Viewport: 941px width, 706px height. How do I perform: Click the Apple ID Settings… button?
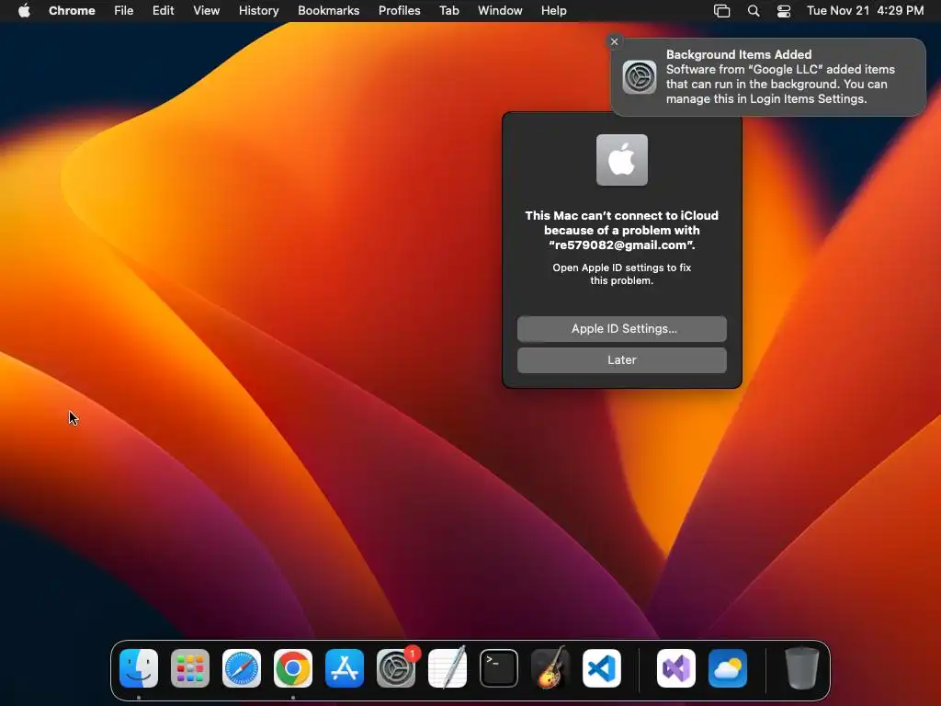pyautogui.click(x=622, y=328)
